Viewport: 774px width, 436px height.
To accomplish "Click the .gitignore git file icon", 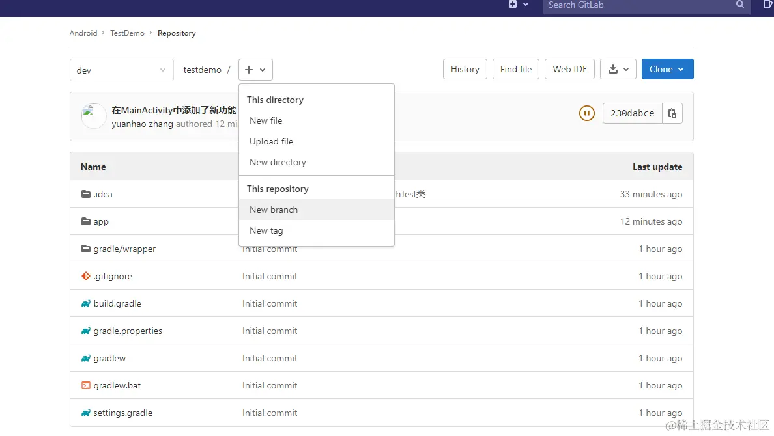I will [86, 276].
